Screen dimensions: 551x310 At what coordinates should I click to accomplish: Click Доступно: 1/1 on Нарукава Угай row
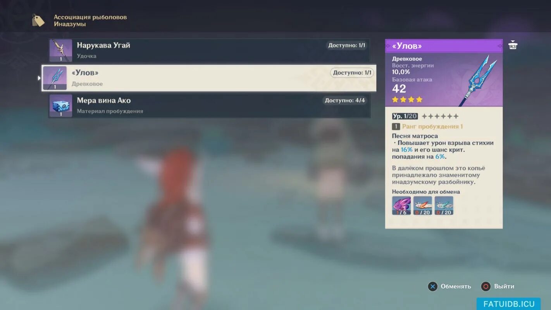pos(347,45)
